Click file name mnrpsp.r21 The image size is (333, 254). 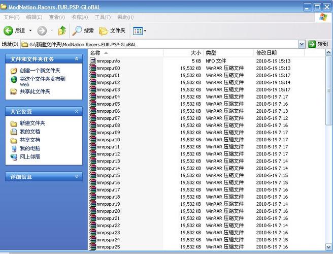(108, 218)
